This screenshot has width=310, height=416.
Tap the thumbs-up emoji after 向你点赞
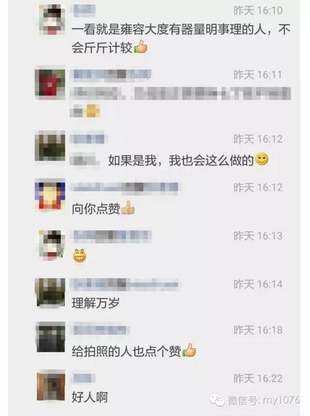(x=128, y=208)
